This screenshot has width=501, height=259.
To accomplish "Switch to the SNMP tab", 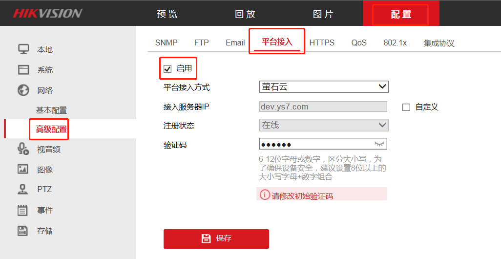I will pyautogui.click(x=166, y=43).
